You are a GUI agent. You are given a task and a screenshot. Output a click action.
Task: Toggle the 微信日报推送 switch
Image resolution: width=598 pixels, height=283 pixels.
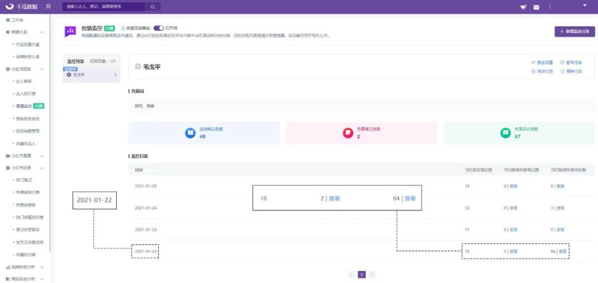pyautogui.click(x=158, y=28)
